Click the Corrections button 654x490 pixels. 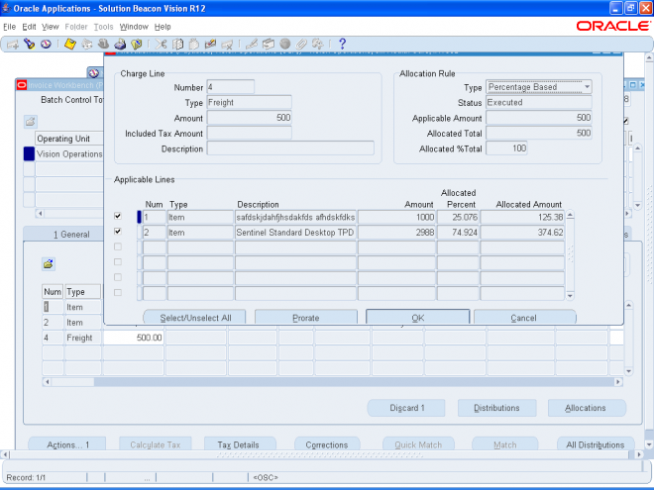[x=327, y=444]
